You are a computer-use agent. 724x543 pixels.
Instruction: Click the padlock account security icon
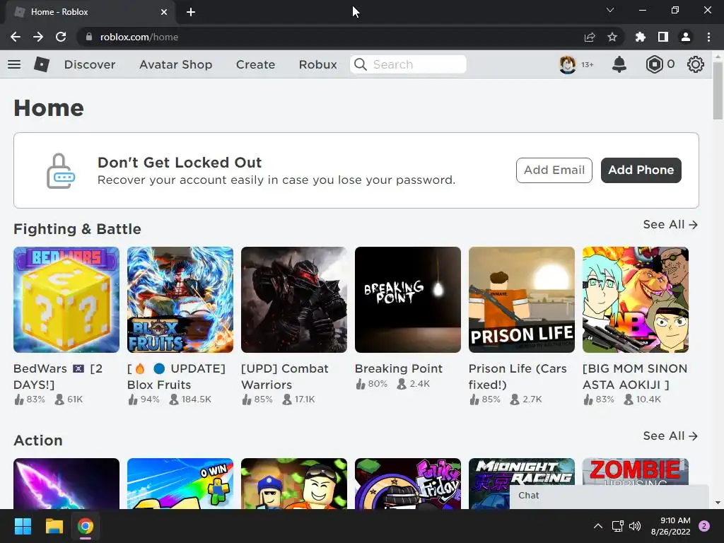61,170
